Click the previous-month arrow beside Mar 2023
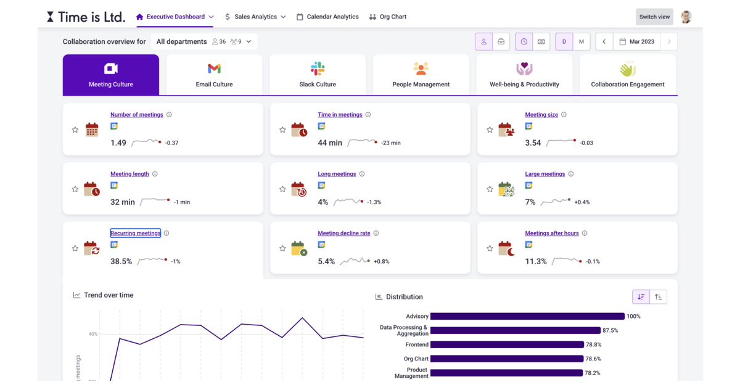Viewport: 740px width, 387px height. 604,41
